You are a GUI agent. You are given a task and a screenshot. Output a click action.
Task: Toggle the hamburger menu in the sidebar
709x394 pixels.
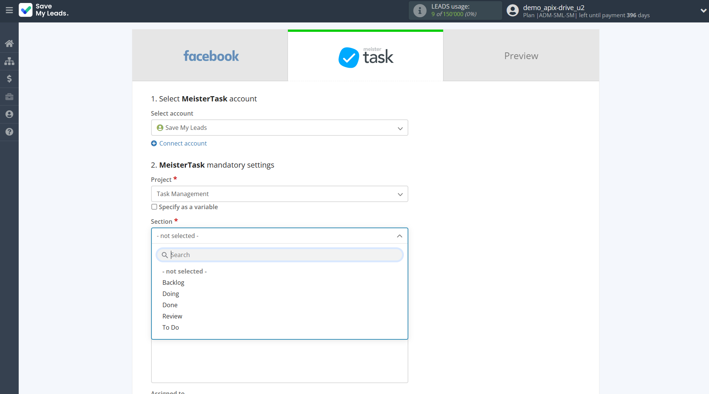(x=9, y=10)
